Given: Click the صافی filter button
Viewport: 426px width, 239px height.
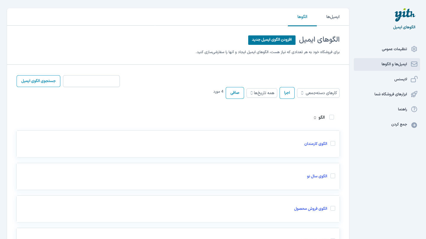Looking at the screenshot, I should point(235,93).
